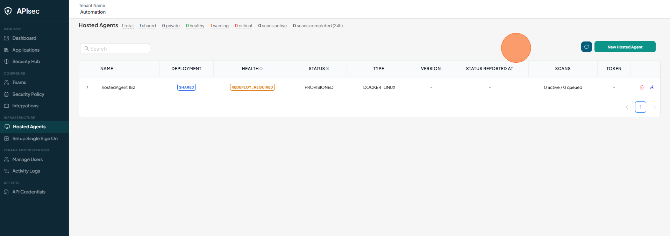Go to previous page arrow in pagination
670x236 pixels.
(627, 107)
